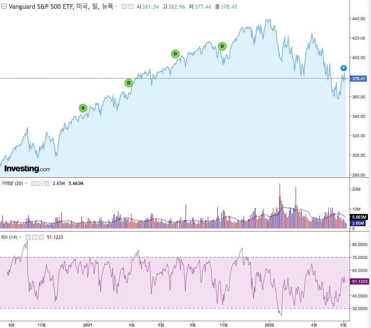Click the opening price value 381.34
Viewport: 371px width, 328px height.
pyautogui.click(x=150, y=7)
